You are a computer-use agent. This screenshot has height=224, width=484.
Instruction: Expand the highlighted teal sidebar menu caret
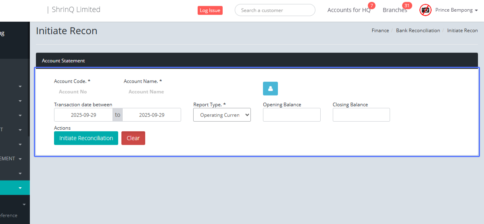click(x=20, y=188)
